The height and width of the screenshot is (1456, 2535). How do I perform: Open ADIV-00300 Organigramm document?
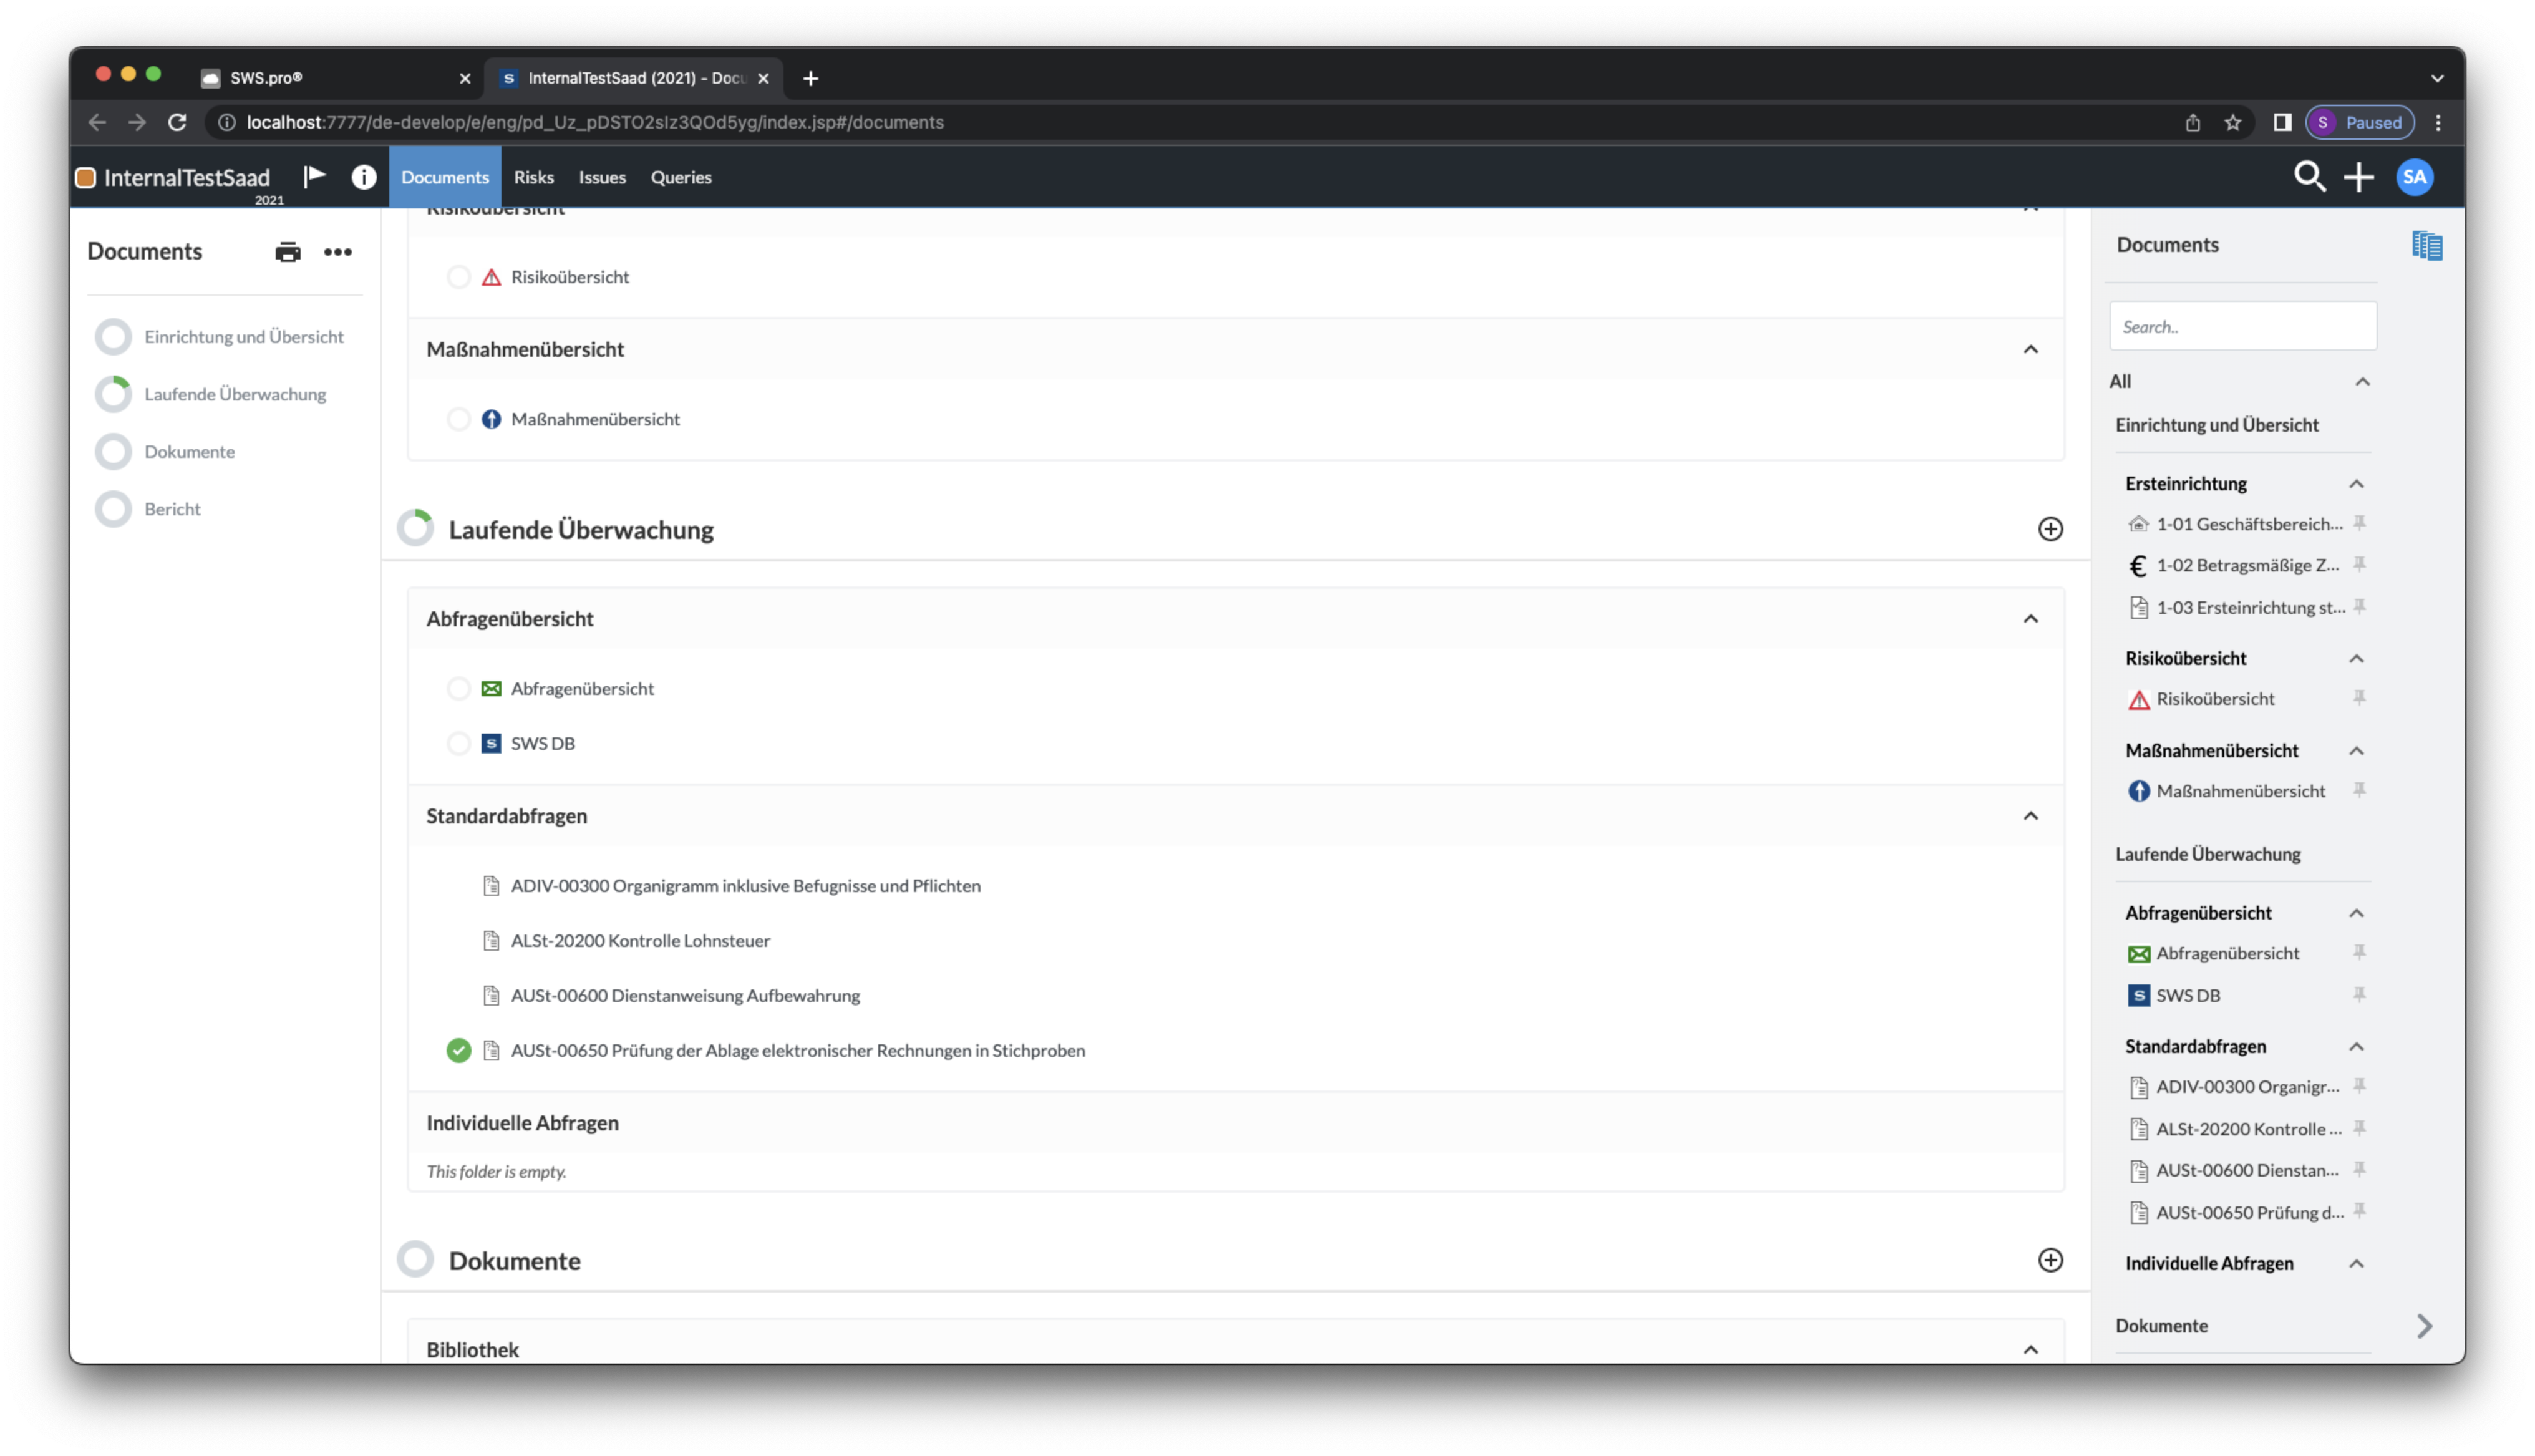point(745,885)
